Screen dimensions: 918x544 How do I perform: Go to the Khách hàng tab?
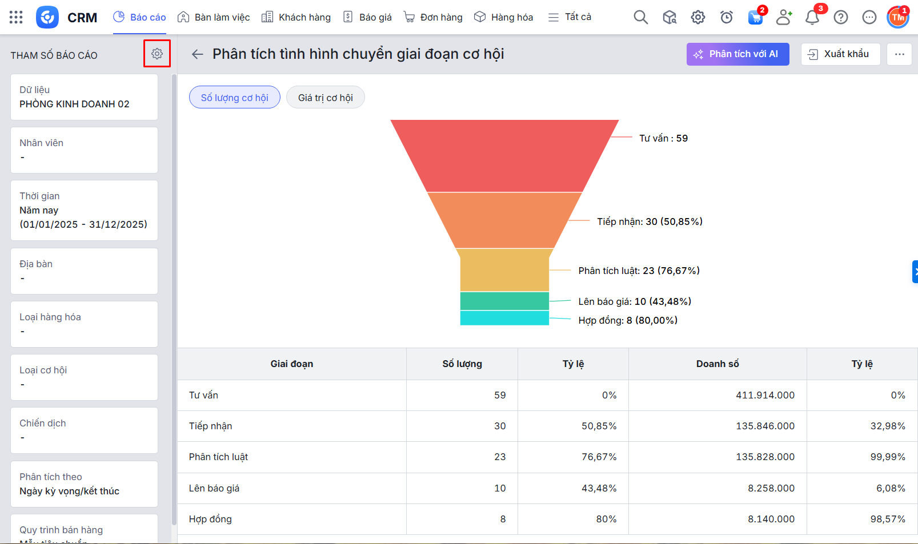[296, 17]
